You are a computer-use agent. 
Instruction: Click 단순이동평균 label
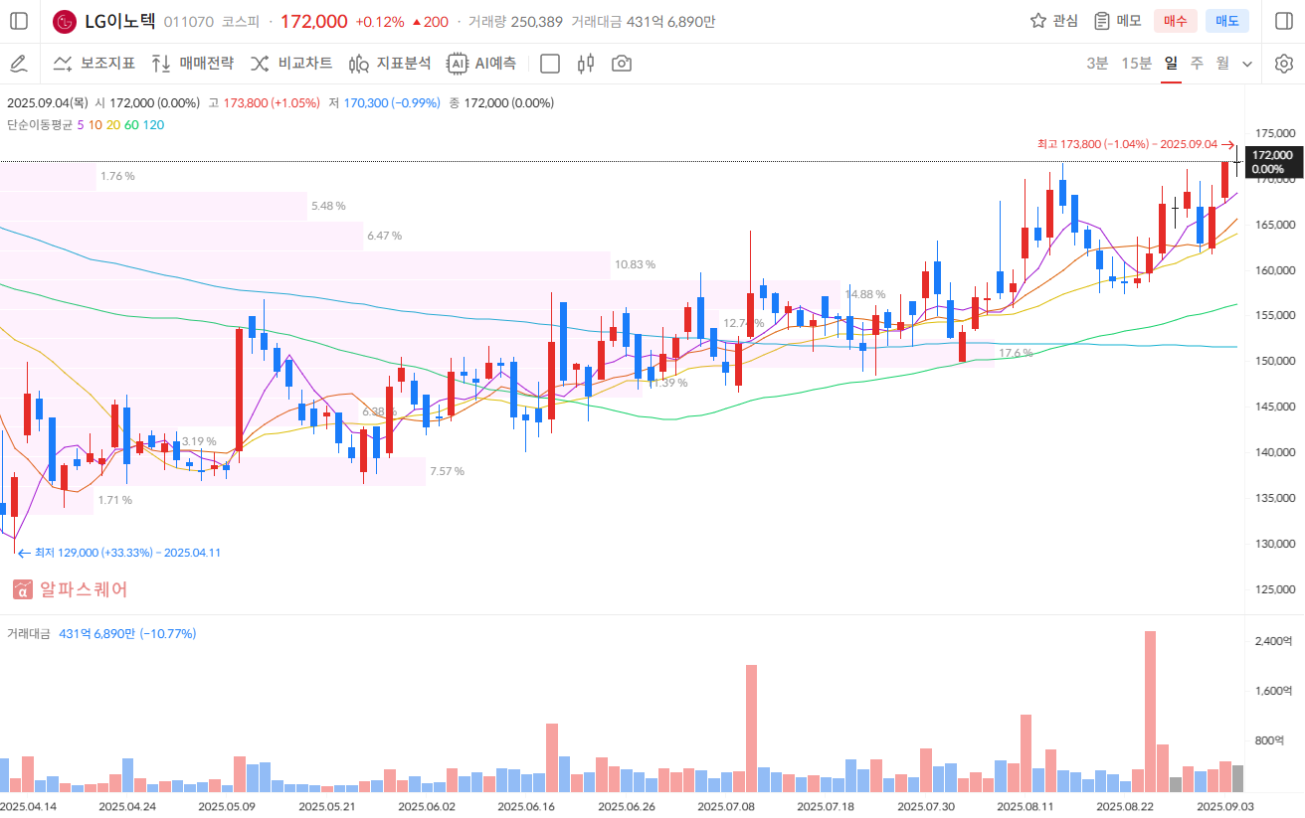coord(40,125)
